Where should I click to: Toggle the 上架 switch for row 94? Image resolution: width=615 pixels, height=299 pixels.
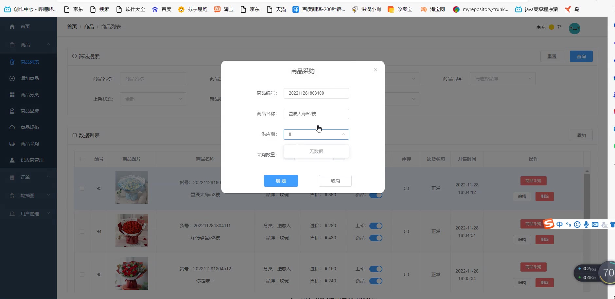(376, 226)
